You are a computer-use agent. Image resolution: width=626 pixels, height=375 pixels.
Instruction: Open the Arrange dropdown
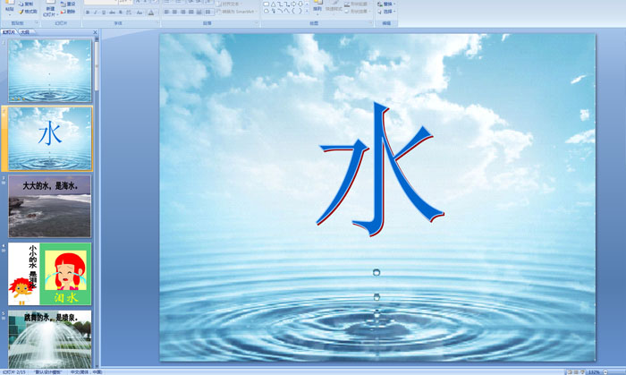click(x=317, y=7)
